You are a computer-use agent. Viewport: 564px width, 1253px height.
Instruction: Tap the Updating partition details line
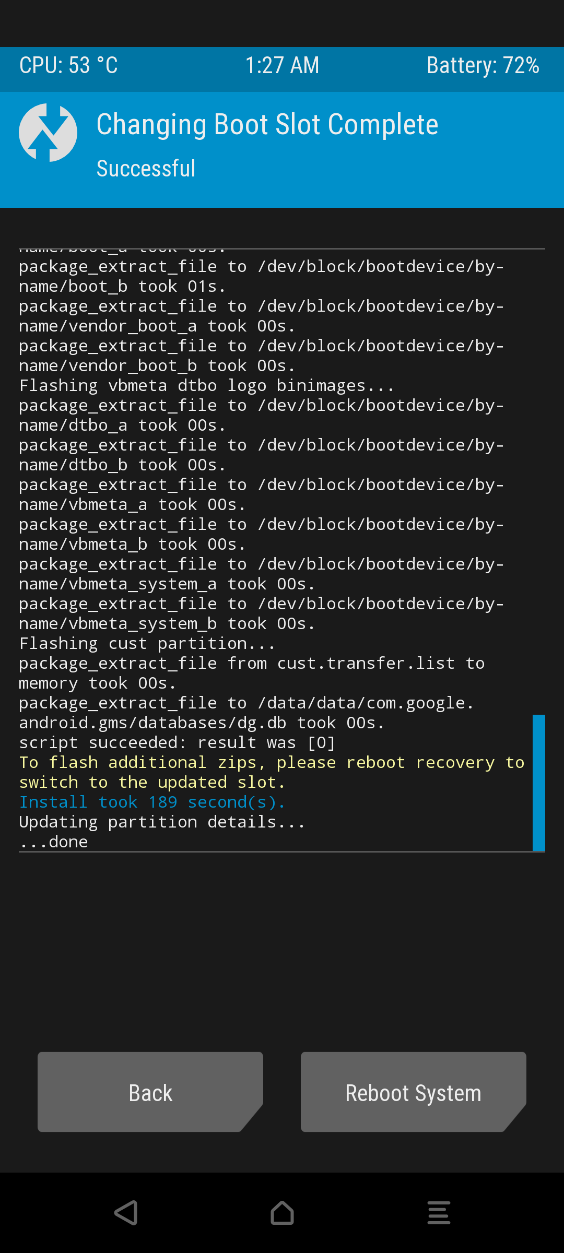click(162, 822)
